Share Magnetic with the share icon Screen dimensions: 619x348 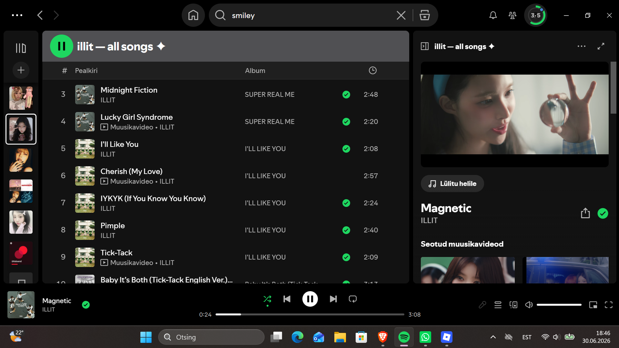[x=585, y=213]
